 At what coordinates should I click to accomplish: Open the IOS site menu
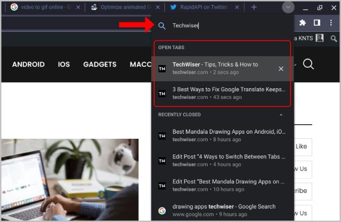coord(64,64)
